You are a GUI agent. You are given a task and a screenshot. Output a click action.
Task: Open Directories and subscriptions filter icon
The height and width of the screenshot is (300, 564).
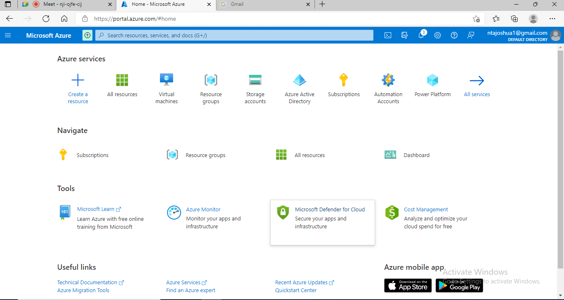[x=404, y=35]
